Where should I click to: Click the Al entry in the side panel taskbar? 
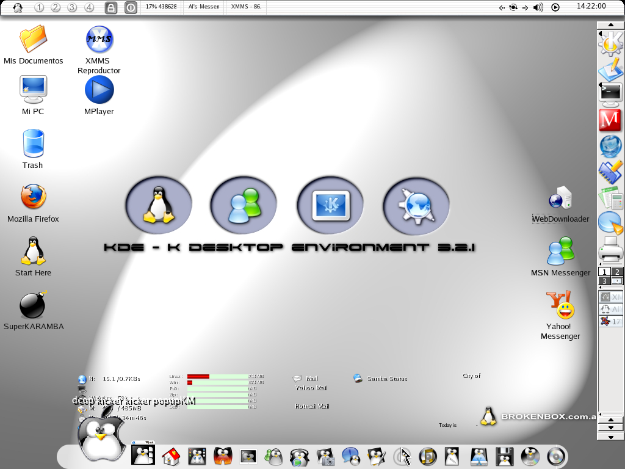pos(610,309)
